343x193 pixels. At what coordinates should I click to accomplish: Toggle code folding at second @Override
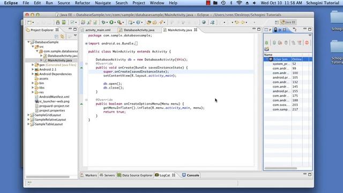[86, 100]
